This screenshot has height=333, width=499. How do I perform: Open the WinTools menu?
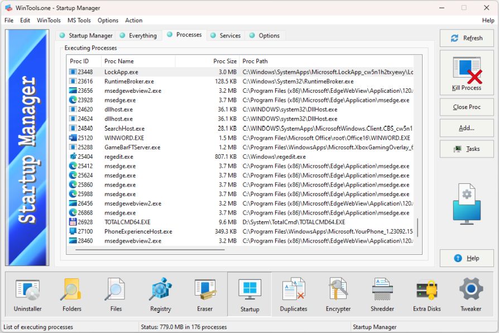pos(49,21)
